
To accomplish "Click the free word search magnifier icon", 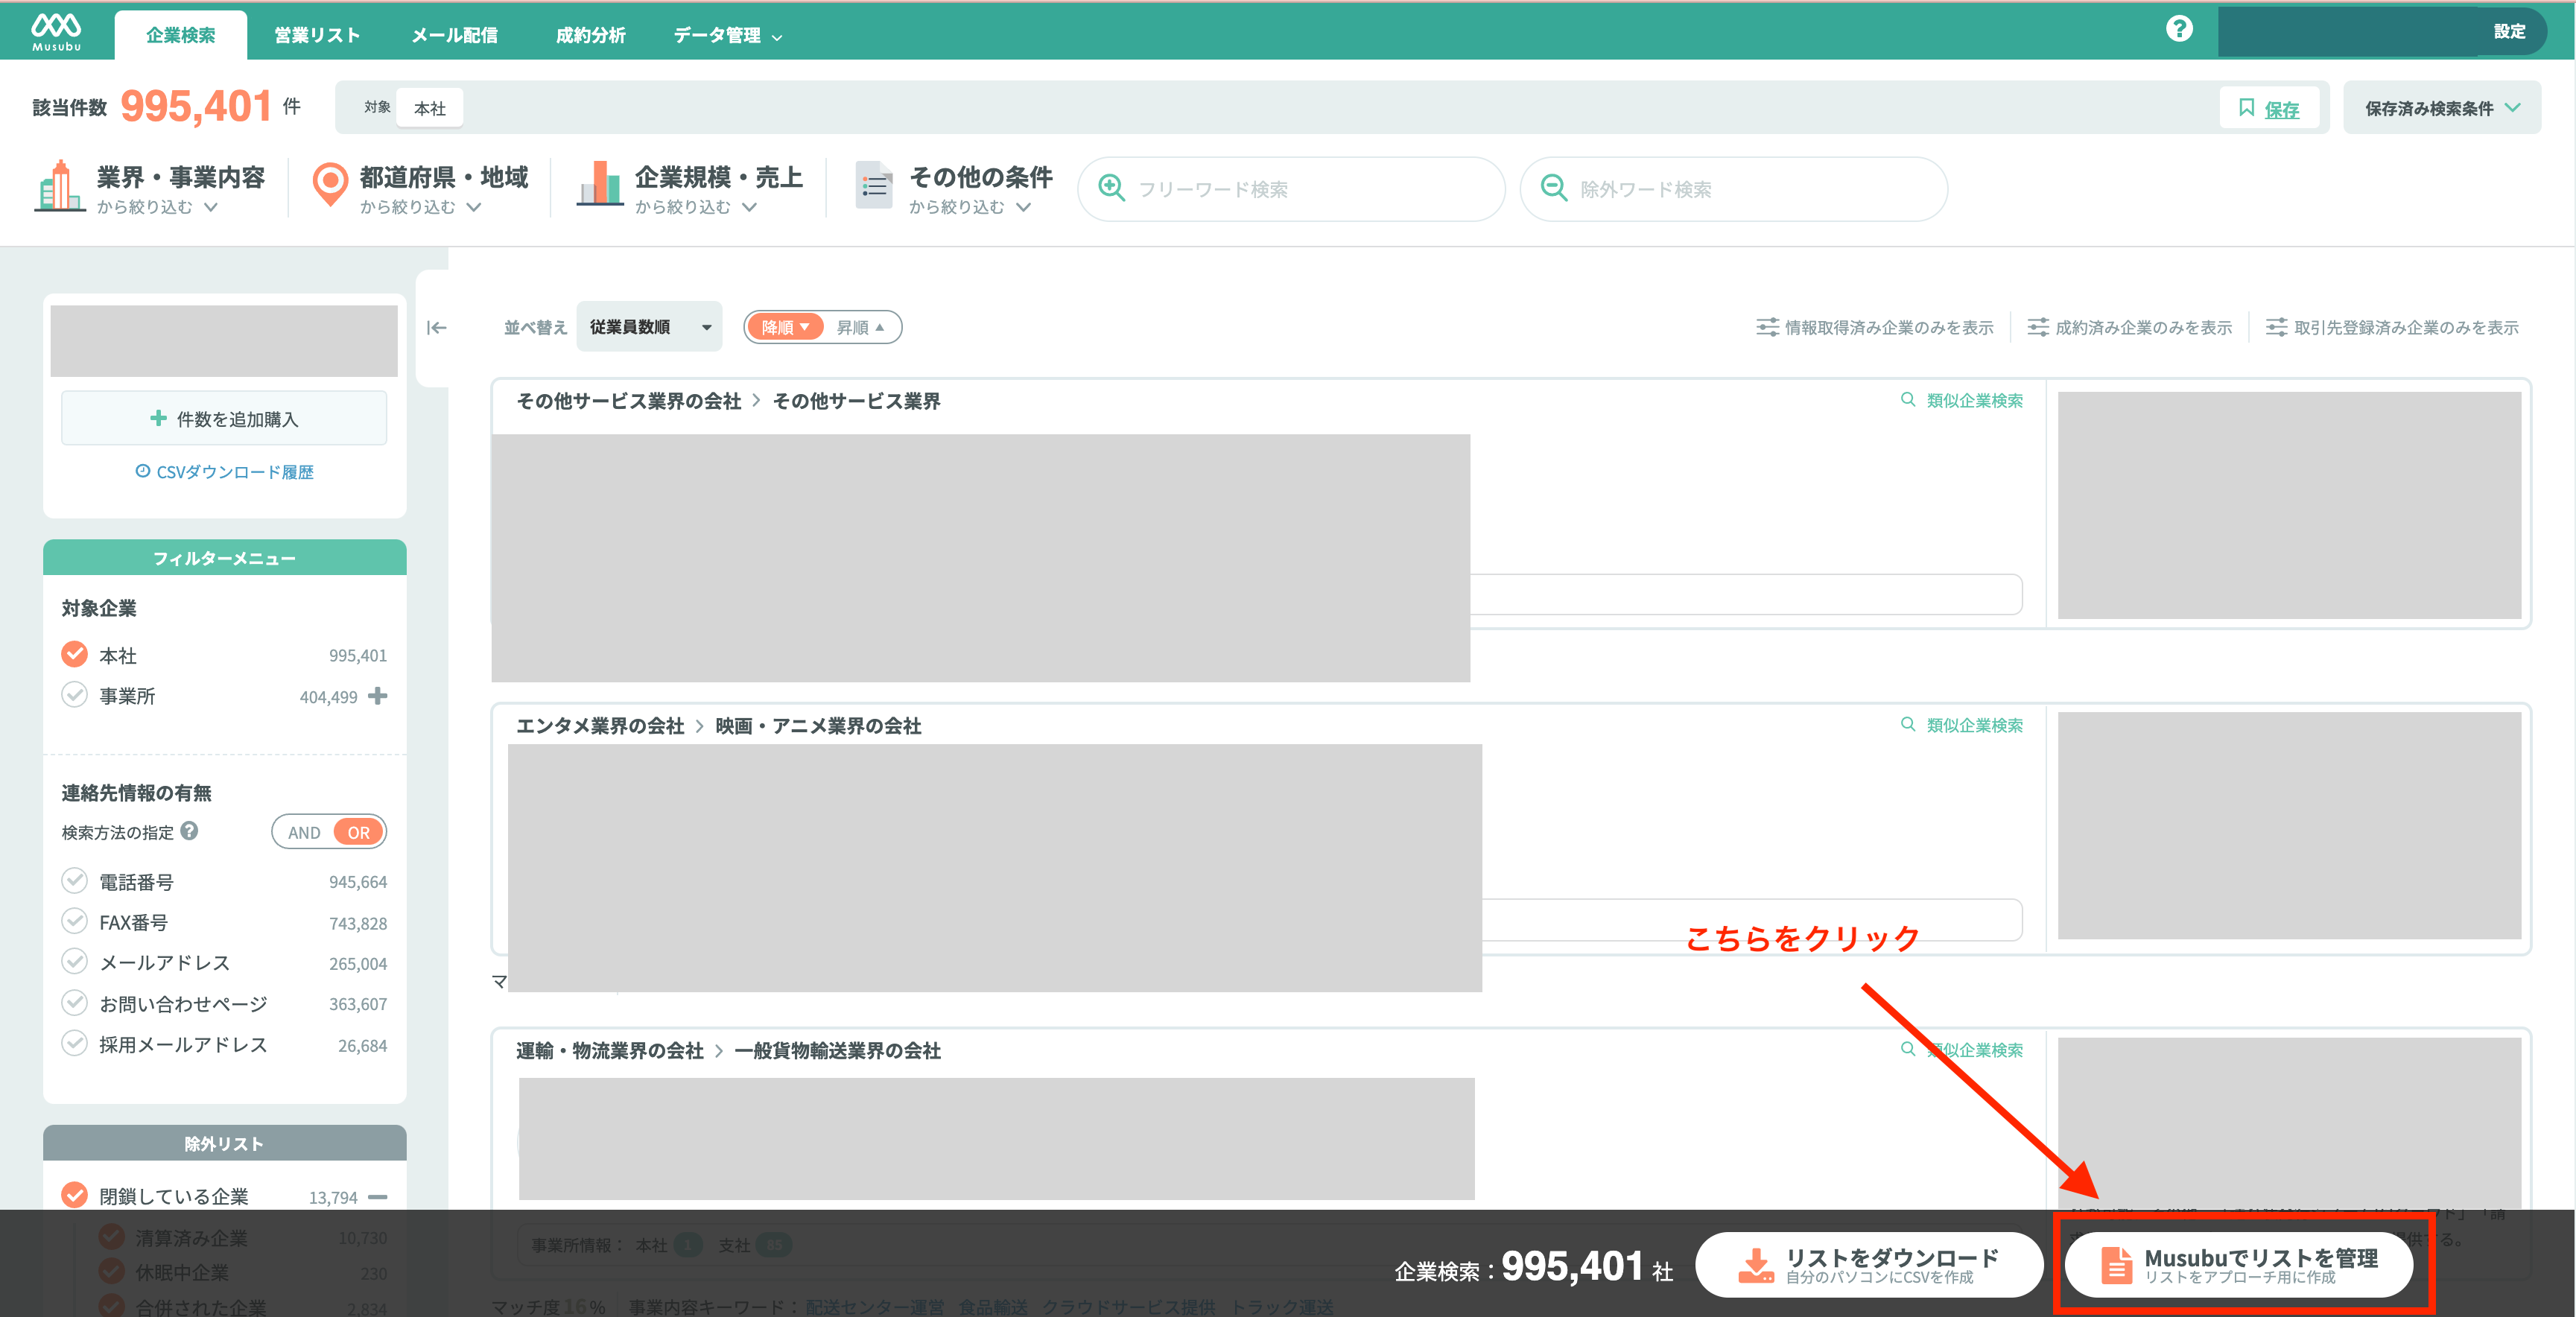I will click(1111, 188).
